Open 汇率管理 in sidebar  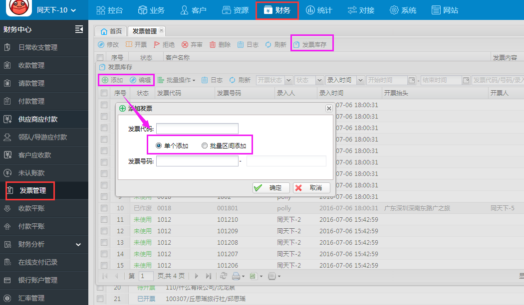click(x=44, y=298)
